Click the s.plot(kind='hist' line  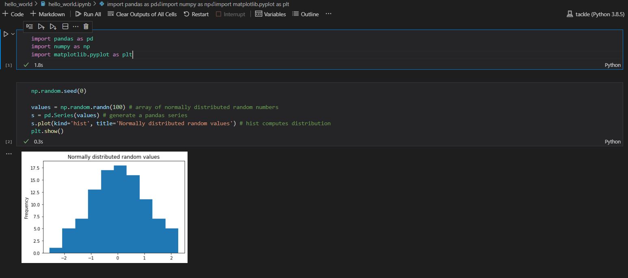(181, 123)
